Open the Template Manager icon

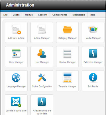click(68, 78)
